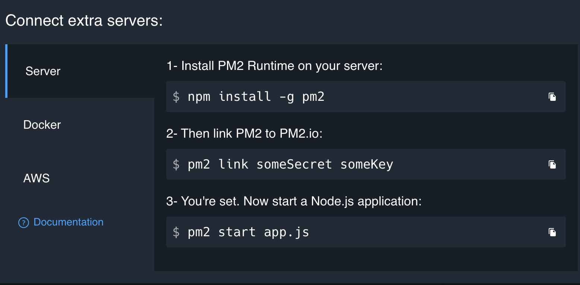The width and height of the screenshot is (580, 285).
Task: Copy the npm install -g pm2 command
Action: point(552,97)
